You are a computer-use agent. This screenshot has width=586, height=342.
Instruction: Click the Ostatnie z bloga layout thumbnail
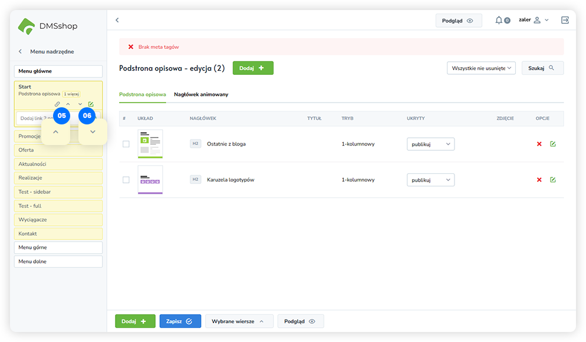[x=150, y=144]
